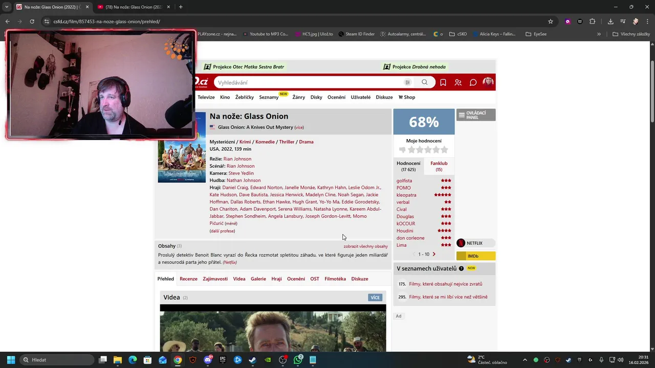Rate the film five stars

pyautogui.click(x=444, y=150)
